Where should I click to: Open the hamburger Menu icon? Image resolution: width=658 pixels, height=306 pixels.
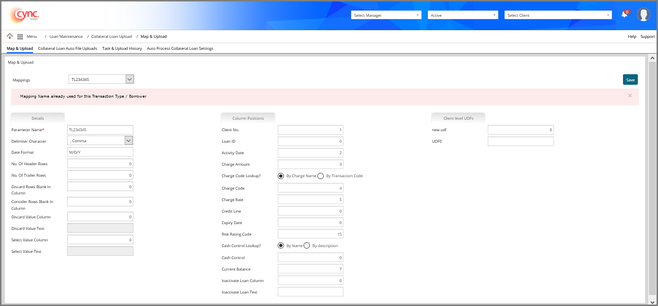(20, 36)
